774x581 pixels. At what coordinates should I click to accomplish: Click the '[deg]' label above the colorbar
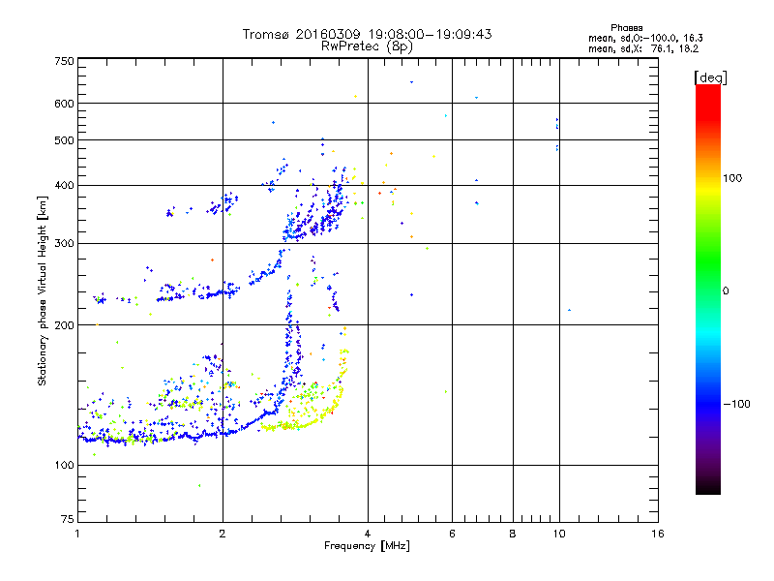(x=710, y=77)
